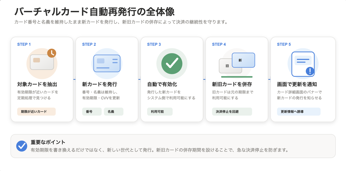Screen dimensions: 346x171
Task: Select the 名義 tag
Action: point(114,112)
